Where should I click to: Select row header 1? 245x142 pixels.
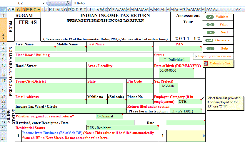pyautogui.click(x=4, y=16)
